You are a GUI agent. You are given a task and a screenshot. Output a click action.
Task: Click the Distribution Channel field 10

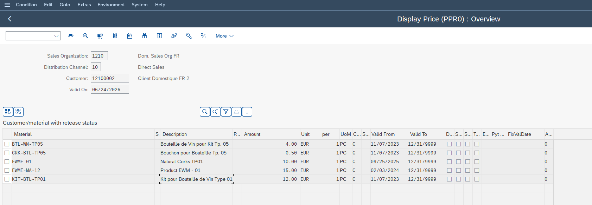96,67
